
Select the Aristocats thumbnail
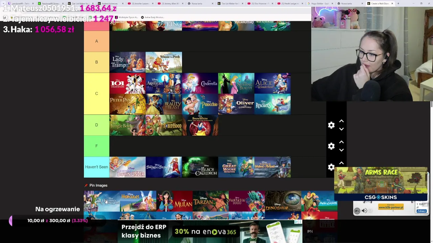(164, 83)
